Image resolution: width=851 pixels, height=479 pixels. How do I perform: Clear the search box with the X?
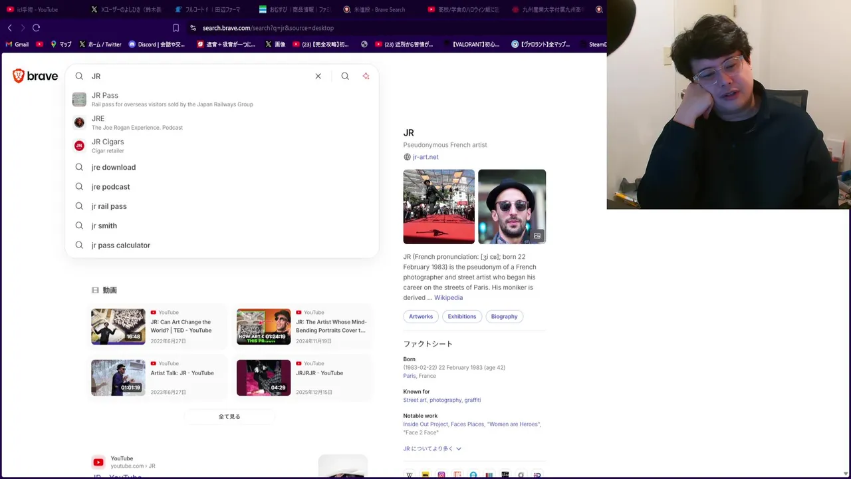(318, 76)
